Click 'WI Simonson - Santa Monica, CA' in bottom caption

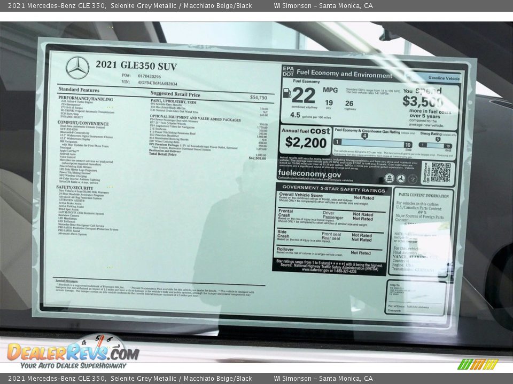tap(323, 379)
